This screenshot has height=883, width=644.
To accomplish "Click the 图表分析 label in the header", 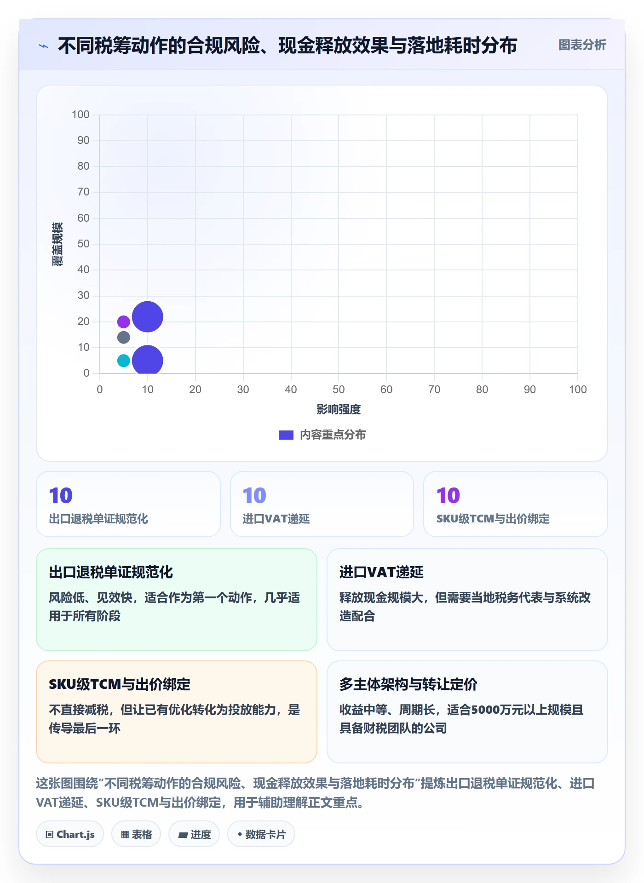I will coord(582,45).
